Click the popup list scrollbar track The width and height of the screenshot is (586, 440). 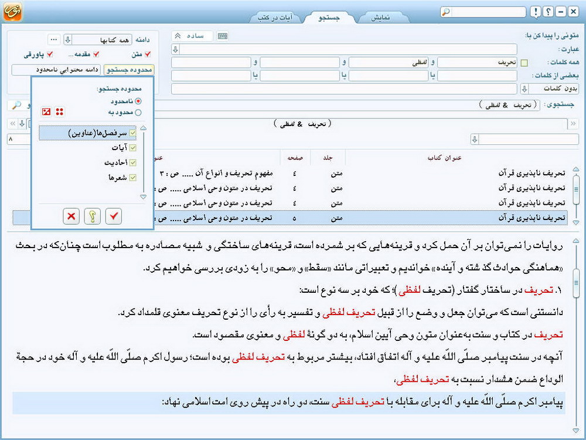143,163
